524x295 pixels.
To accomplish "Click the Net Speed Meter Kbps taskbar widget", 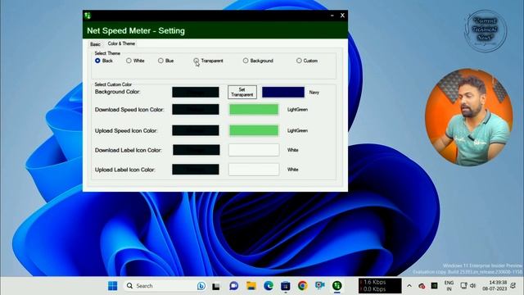I will click(x=380, y=286).
